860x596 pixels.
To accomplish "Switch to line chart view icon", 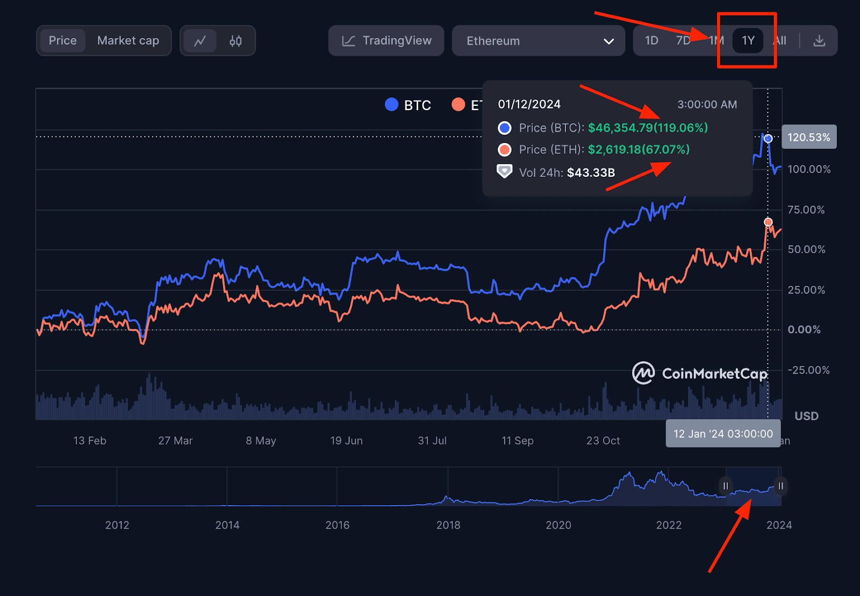I will point(200,41).
